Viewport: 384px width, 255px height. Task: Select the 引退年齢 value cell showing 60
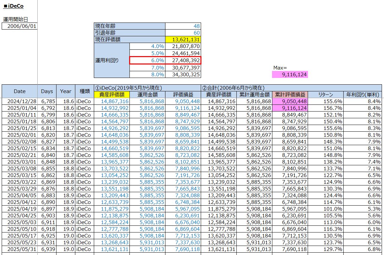pyautogui.click(x=183, y=33)
